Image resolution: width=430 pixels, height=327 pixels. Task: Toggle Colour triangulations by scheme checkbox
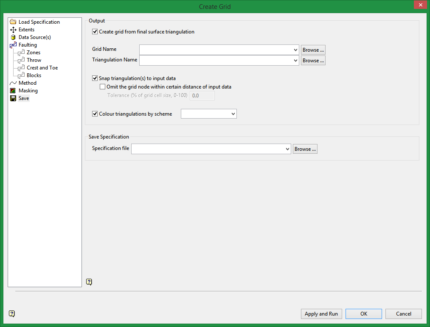tap(95, 114)
